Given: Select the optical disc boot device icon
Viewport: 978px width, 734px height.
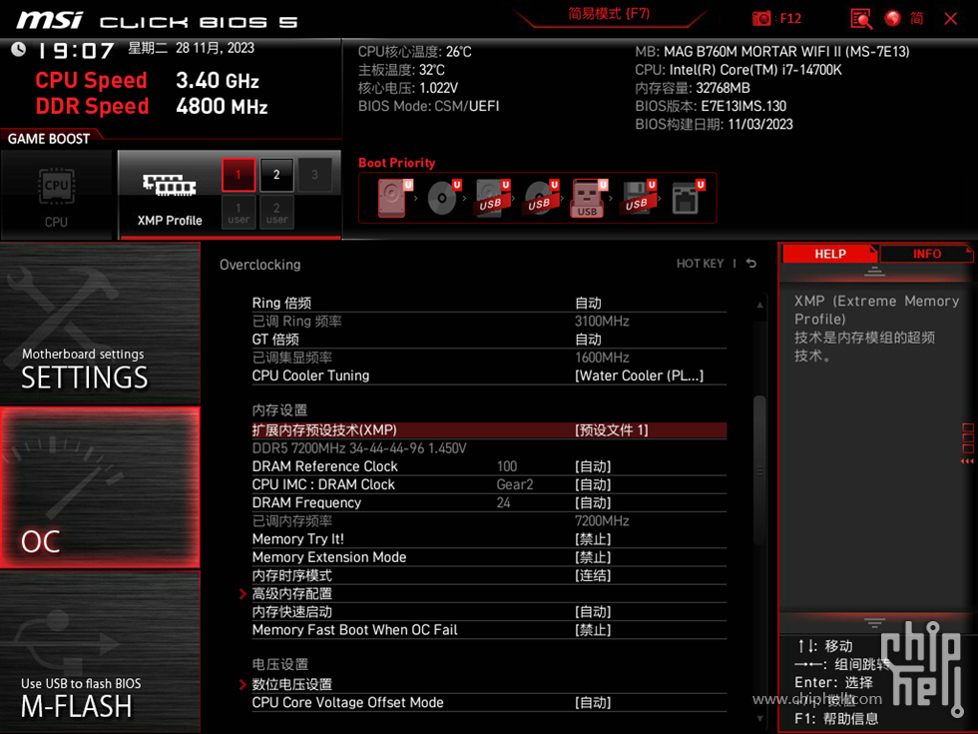Looking at the screenshot, I should pos(441,199).
